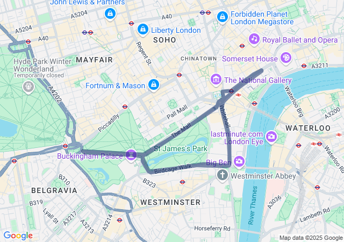344x242 pixels.
Task: Open the Google logo link
Action: [18, 236]
